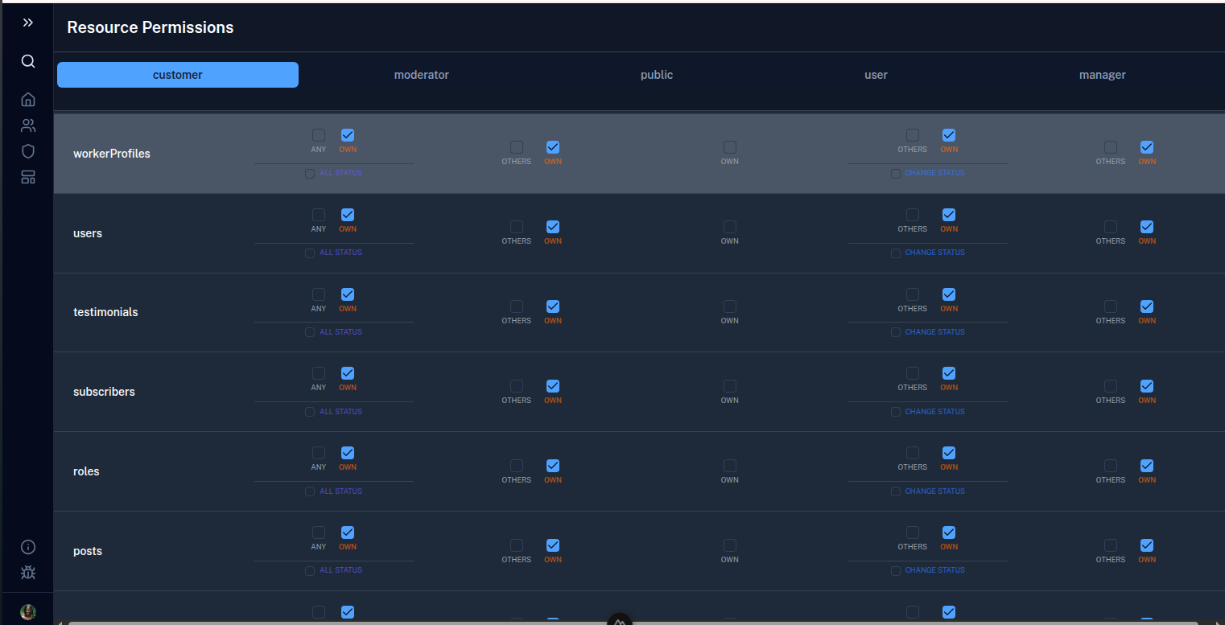Check the lone unpaired OWN in testimonials row
The image size is (1225, 625).
[x=729, y=306]
